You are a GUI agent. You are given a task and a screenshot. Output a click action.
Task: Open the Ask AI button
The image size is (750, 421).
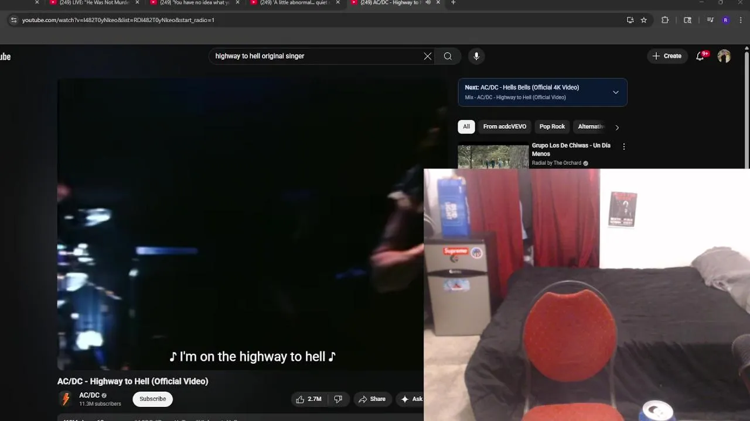[411, 399]
